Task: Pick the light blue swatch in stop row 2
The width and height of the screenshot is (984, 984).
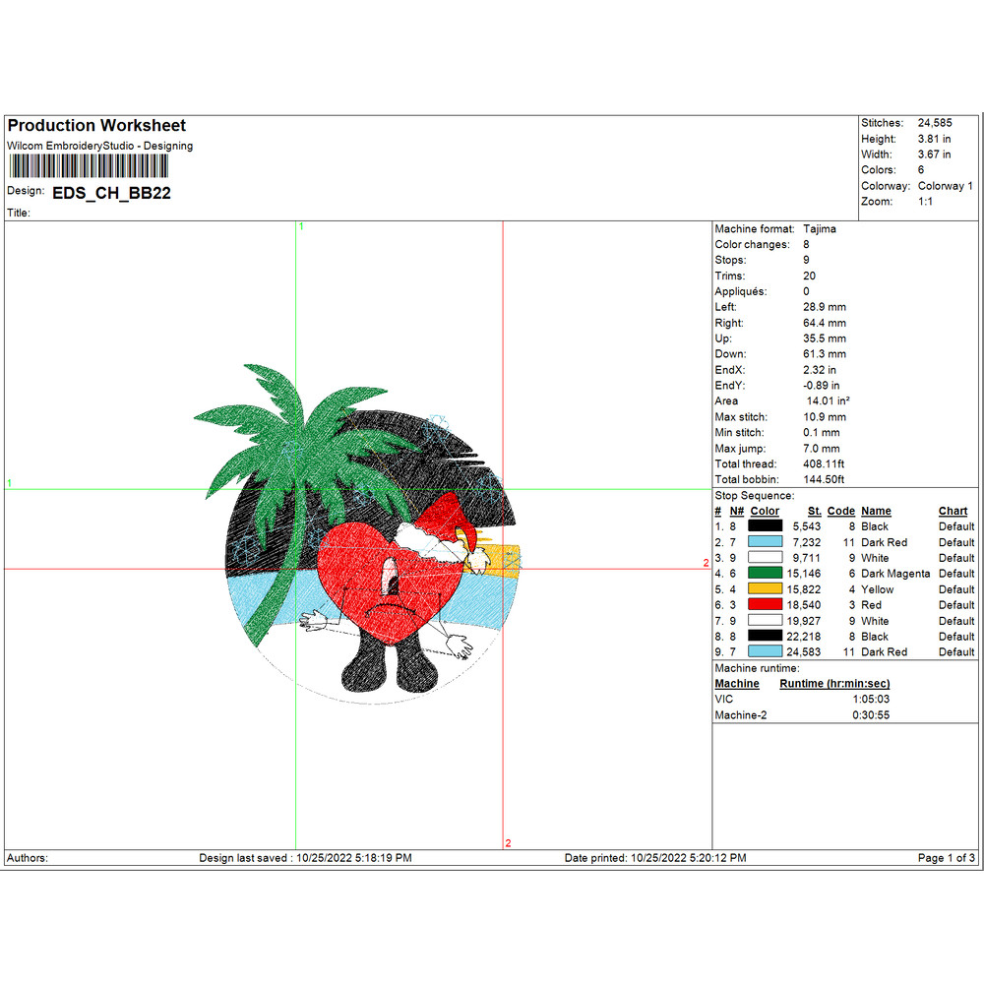Action: (766, 542)
